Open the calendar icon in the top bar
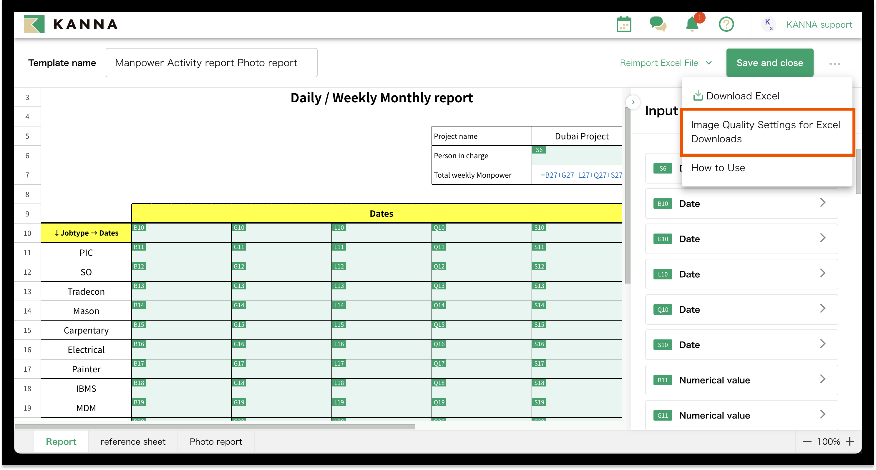 pos(624,24)
